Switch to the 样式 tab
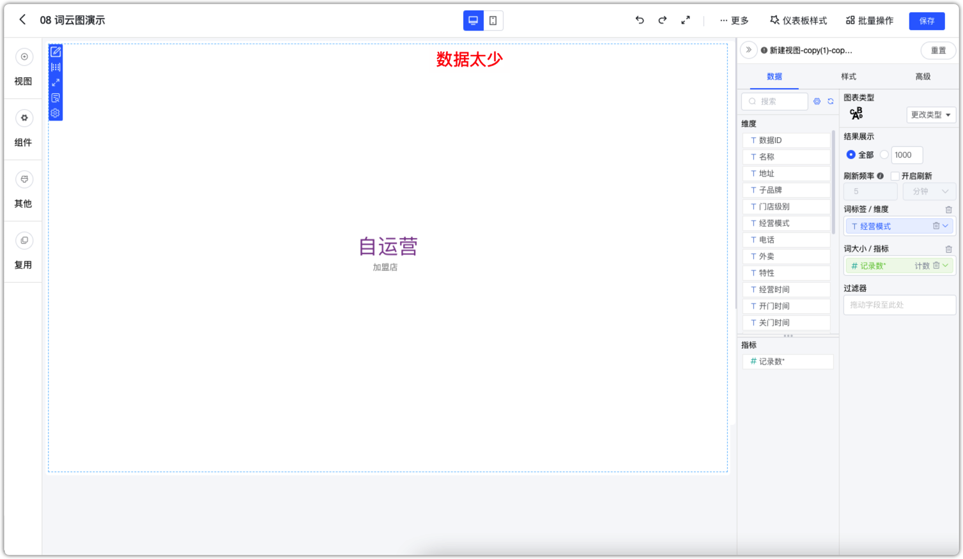This screenshot has height=559, width=963. 849,77
